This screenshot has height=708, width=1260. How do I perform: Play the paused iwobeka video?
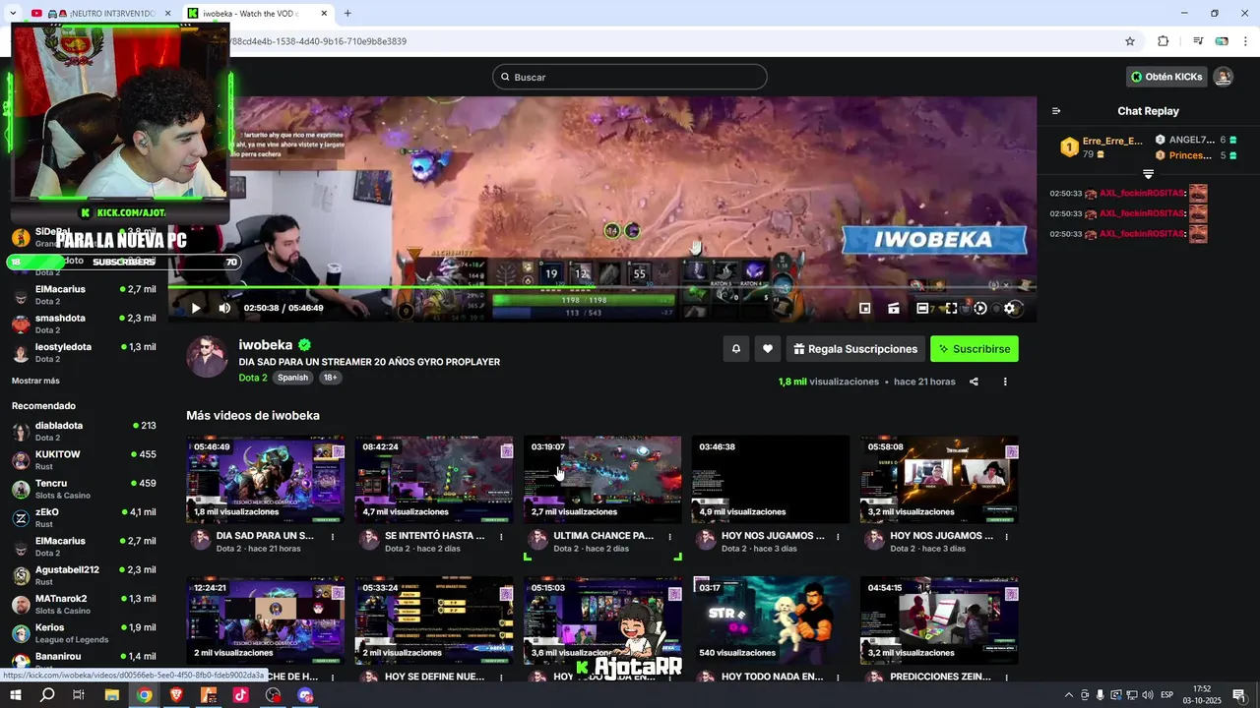pyautogui.click(x=196, y=308)
